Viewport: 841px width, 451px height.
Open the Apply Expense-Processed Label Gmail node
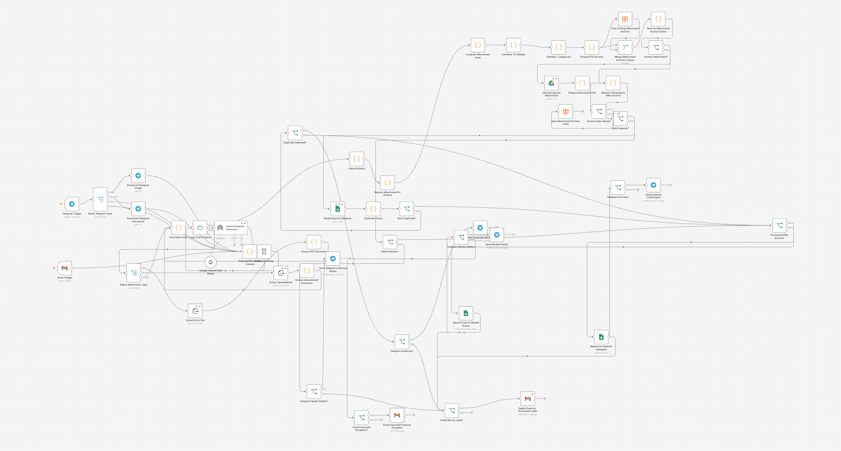tap(528, 398)
